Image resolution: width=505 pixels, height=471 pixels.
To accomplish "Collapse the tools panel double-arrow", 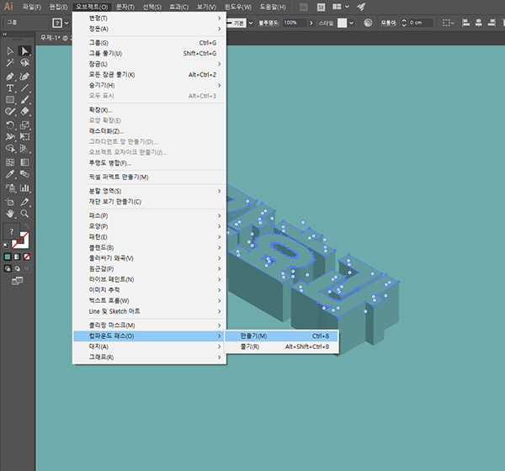I will click(x=5, y=34).
